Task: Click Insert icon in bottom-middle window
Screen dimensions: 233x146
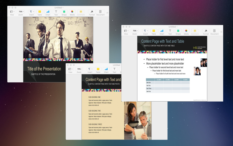Action: pos(90,69)
